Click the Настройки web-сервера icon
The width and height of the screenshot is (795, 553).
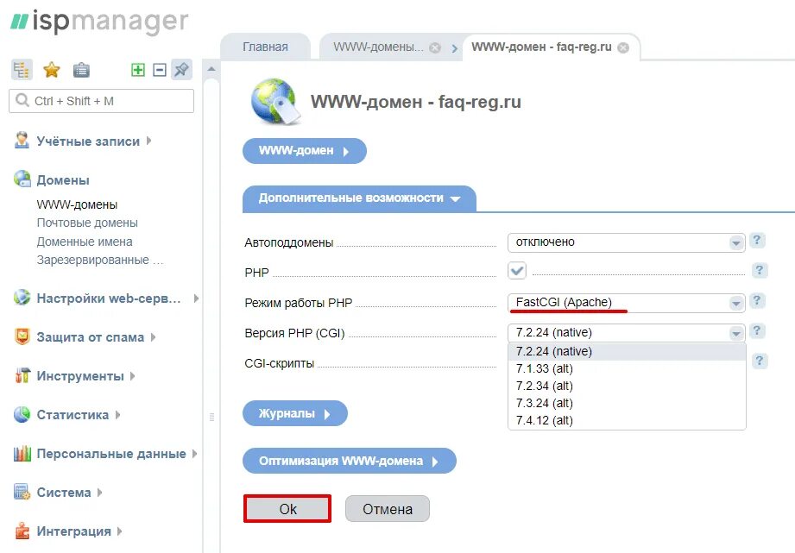tap(22, 297)
